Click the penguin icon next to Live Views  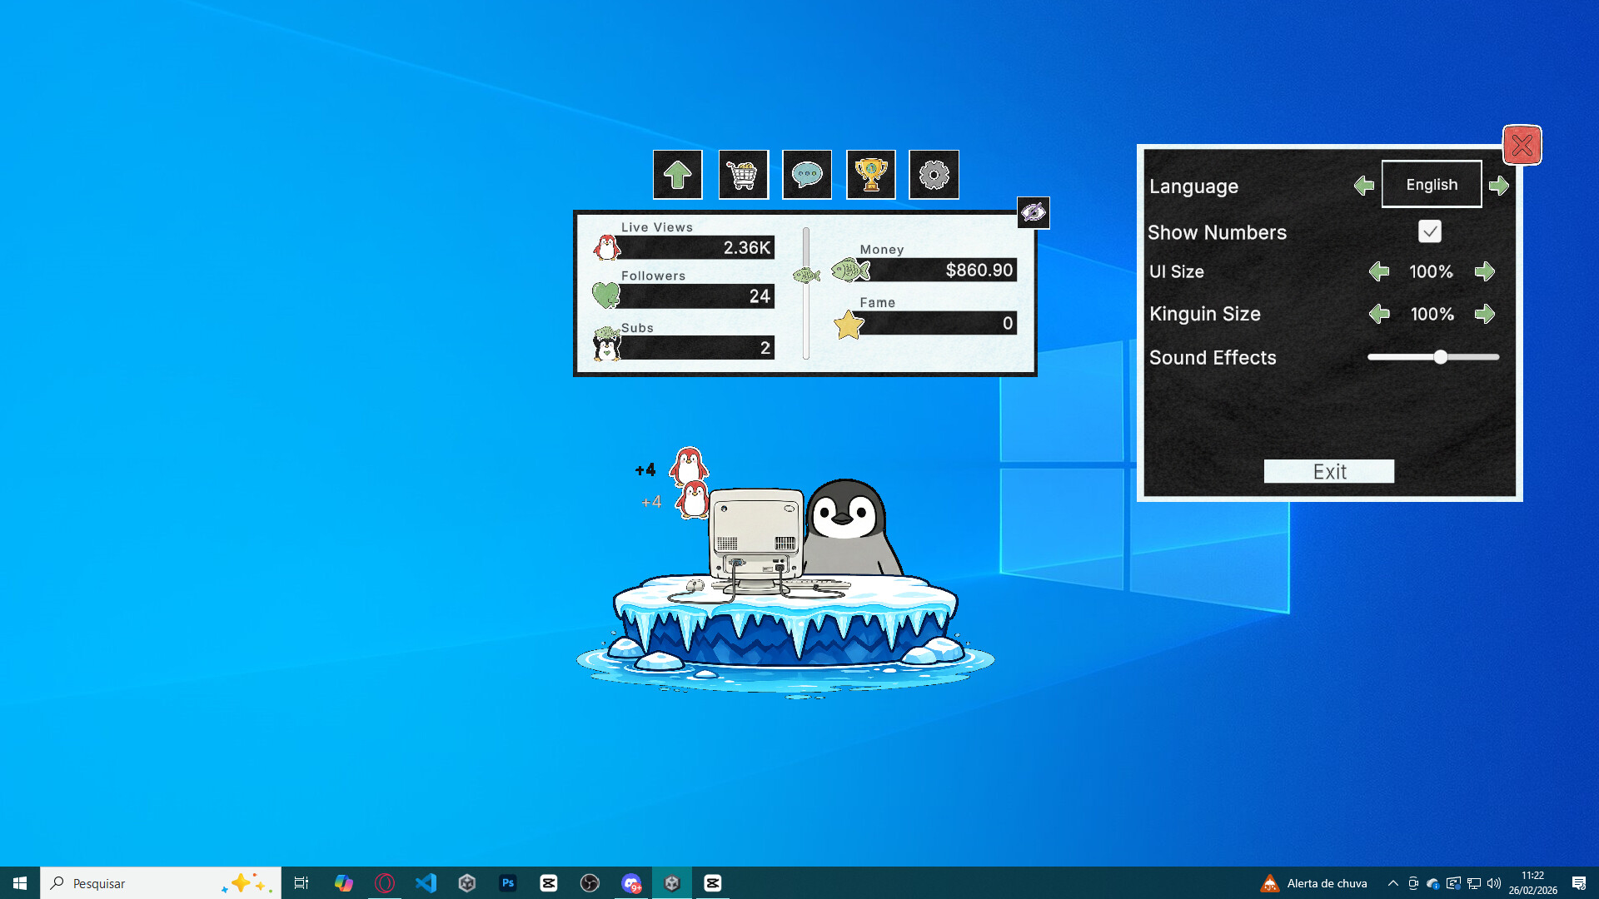(x=607, y=247)
